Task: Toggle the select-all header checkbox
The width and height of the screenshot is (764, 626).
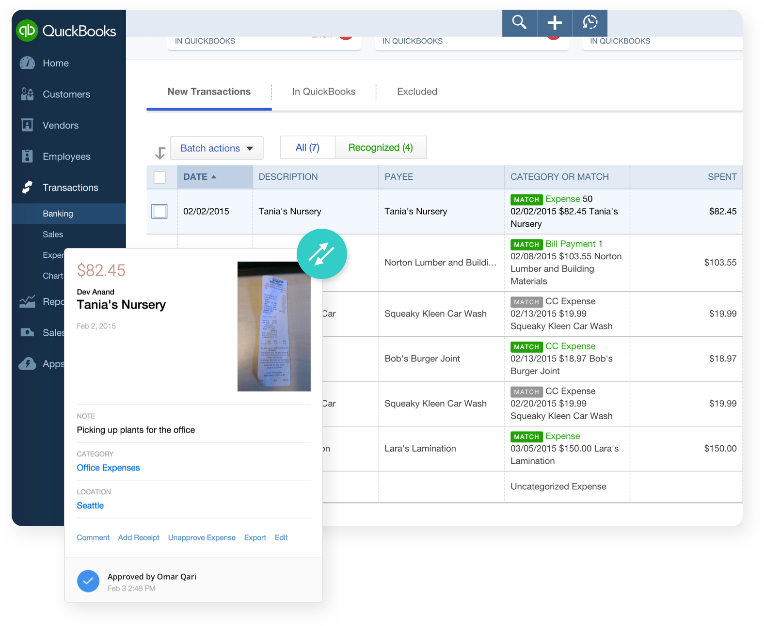Action: (x=160, y=177)
